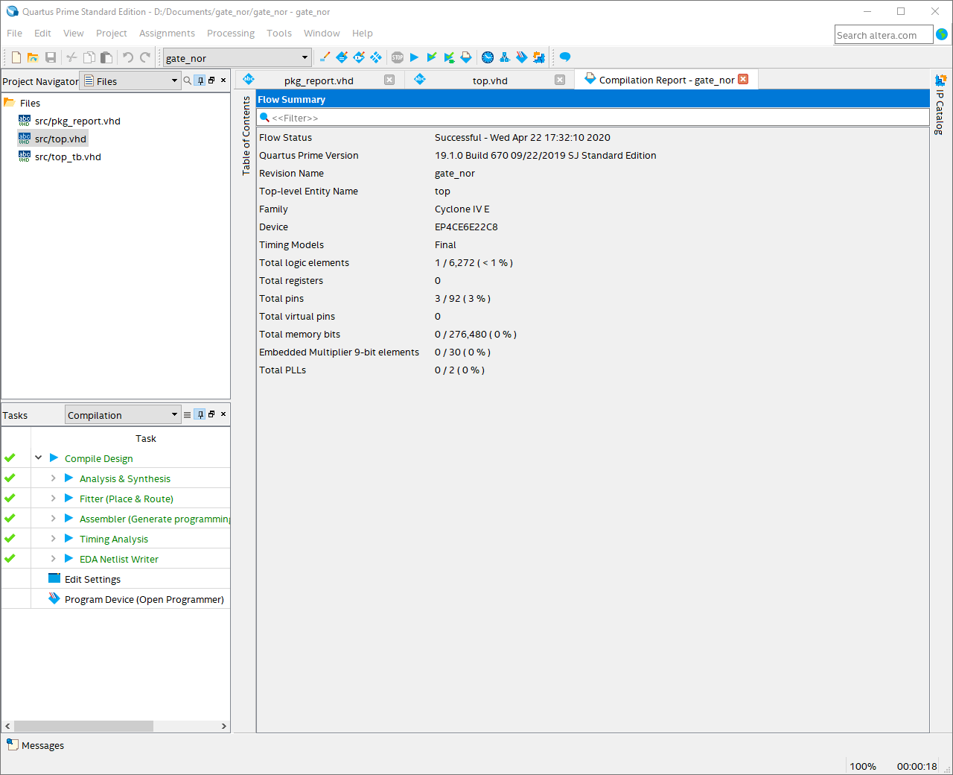
Task: Switch to the top.vhd tab
Action: click(x=490, y=80)
